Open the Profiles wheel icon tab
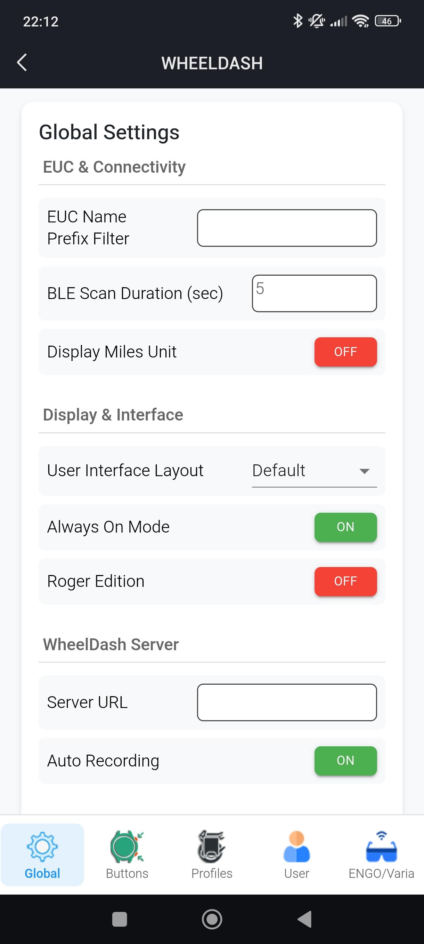Viewport: 424px width, 944px height. 212,855
